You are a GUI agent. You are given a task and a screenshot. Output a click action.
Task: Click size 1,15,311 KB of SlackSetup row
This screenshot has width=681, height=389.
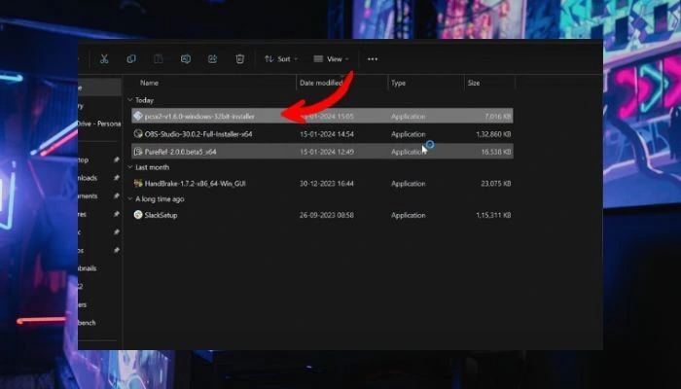[x=493, y=215]
